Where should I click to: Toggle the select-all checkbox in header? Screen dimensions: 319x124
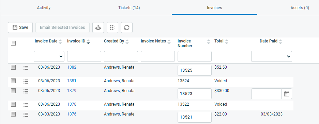tap(13, 43)
